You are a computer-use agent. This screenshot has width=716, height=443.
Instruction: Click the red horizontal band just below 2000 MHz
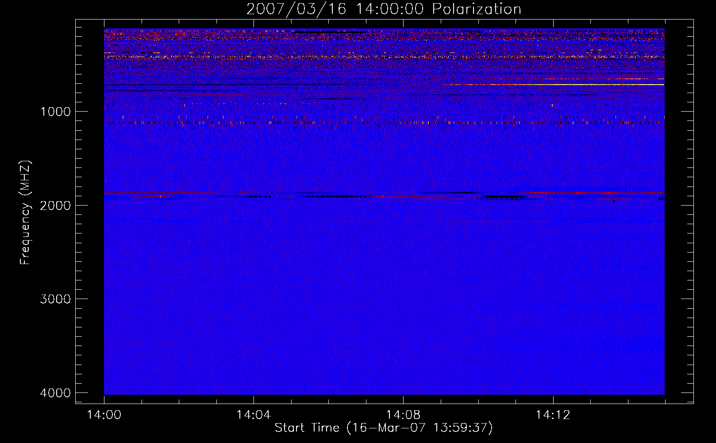(384, 194)
